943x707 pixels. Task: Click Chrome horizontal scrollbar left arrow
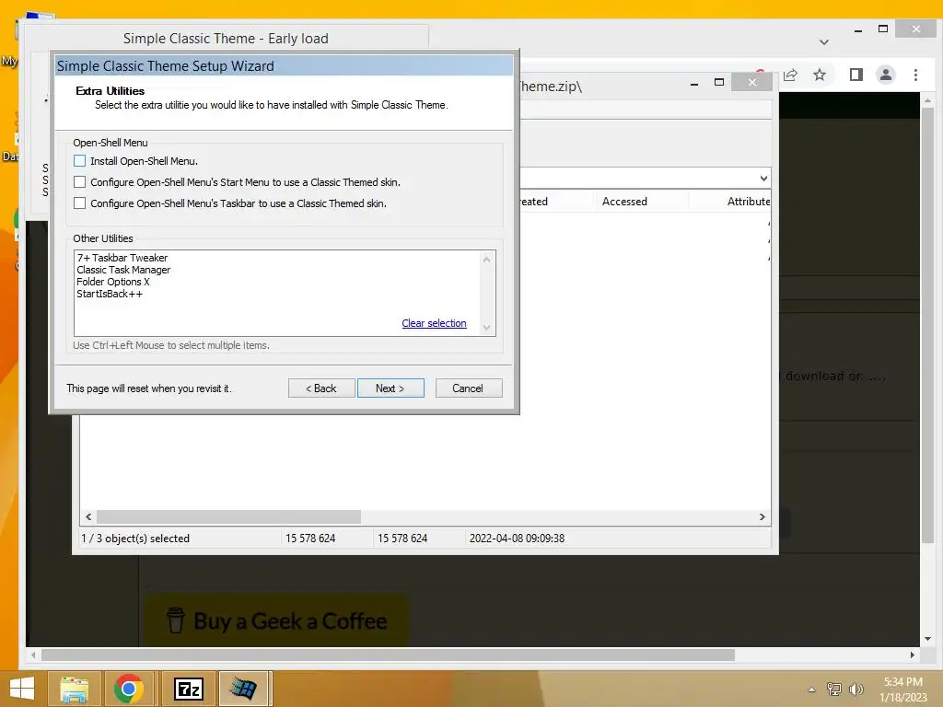(33, 655)
